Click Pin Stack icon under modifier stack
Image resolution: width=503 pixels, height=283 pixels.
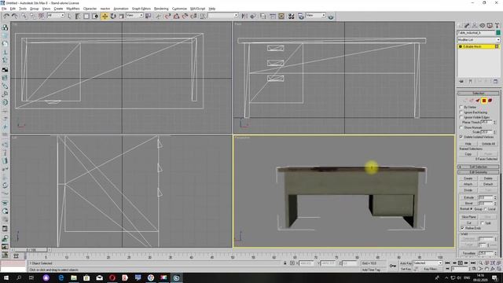click(x=461, y=82)
